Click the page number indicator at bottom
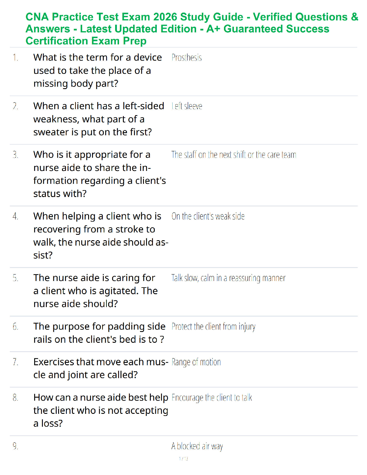The width and height of the screenshot is (367, 475). coord(183,459)
